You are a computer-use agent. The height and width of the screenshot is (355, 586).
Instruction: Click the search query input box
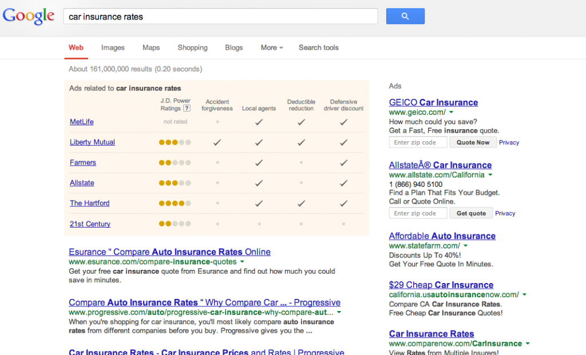click(x=220, y=17)
